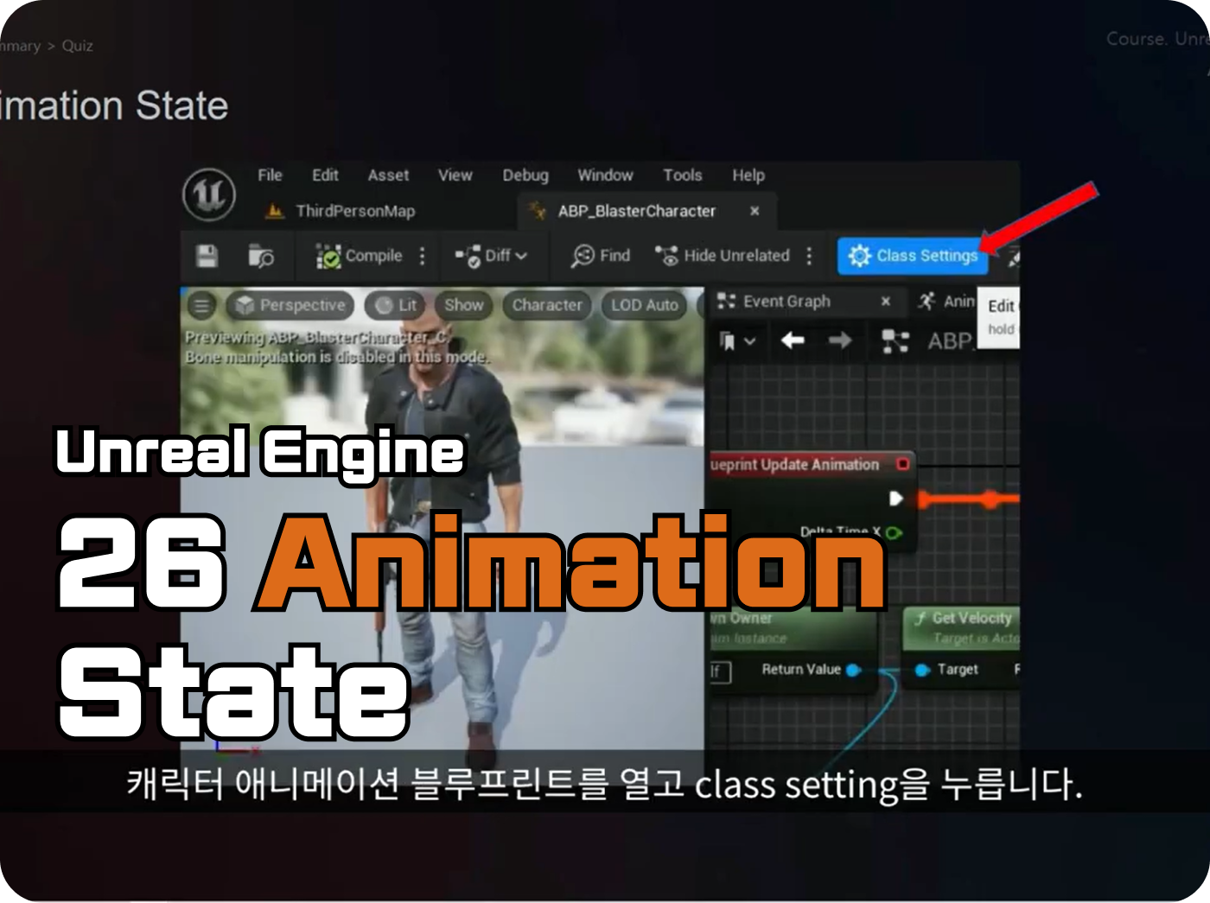This screenshot has height=903, width=1210.
Task: Close the ABP_BlasterCharacter tab
Action: tap(755, 211)
